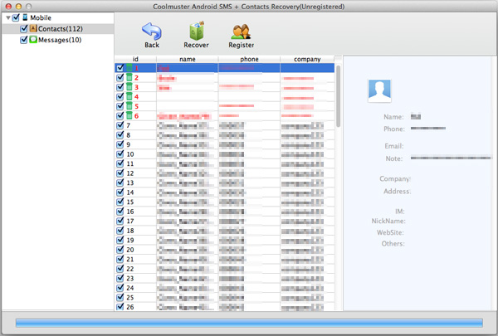Click the contact avatar picture
This screenshot has width=498, height=336.
point(379,90)
